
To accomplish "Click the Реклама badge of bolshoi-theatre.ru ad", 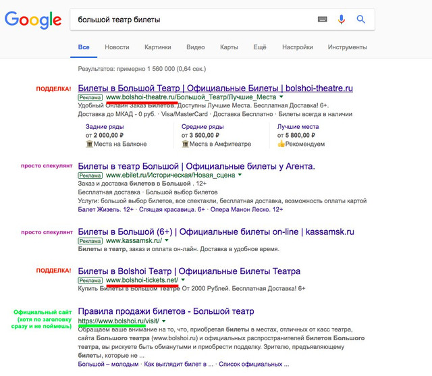I will click(x=90, y=97).
